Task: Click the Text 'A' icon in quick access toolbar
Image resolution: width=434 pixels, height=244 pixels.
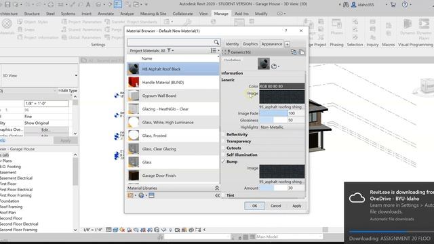Action: [88, 5]
